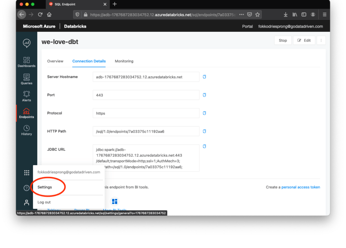Image resolution: width=346 pixels, height=248 pixels.
Task: Open the personal access token link
Action: pos(301,187)
